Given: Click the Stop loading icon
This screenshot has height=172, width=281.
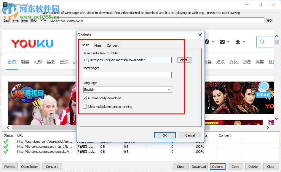Looking at the screenshot, I should [33, 20].
